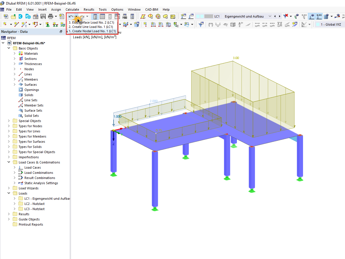This screenshot has width=345, height=259.
Task: Open the console window icon
Action: (x=117, y=16)
